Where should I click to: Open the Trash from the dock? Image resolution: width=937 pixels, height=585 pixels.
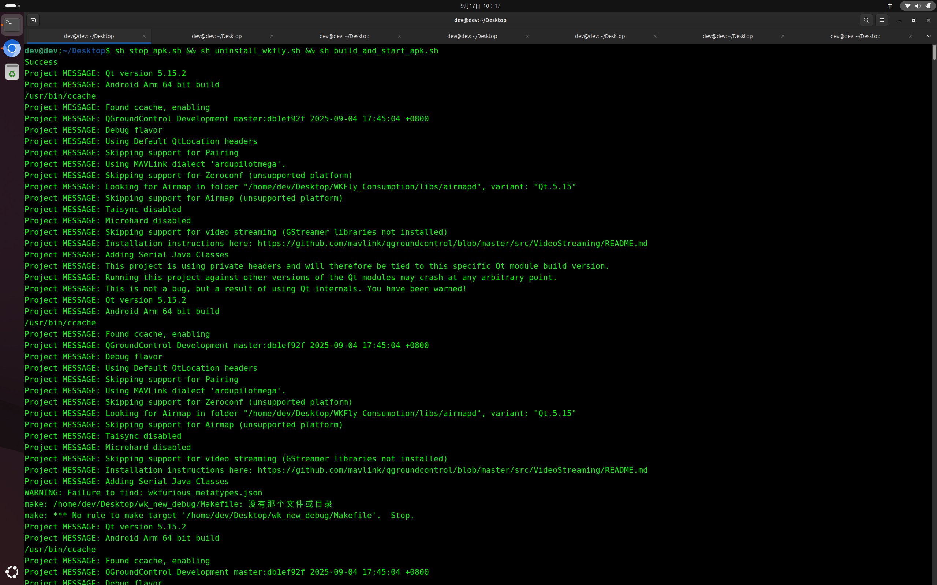pos(12,72)
